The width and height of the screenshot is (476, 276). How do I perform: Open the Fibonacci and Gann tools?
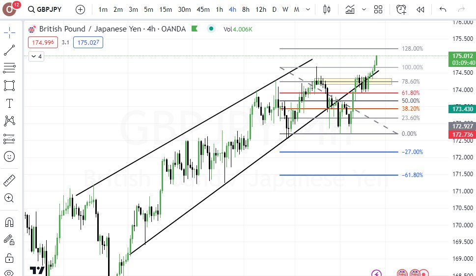point(9,68)
